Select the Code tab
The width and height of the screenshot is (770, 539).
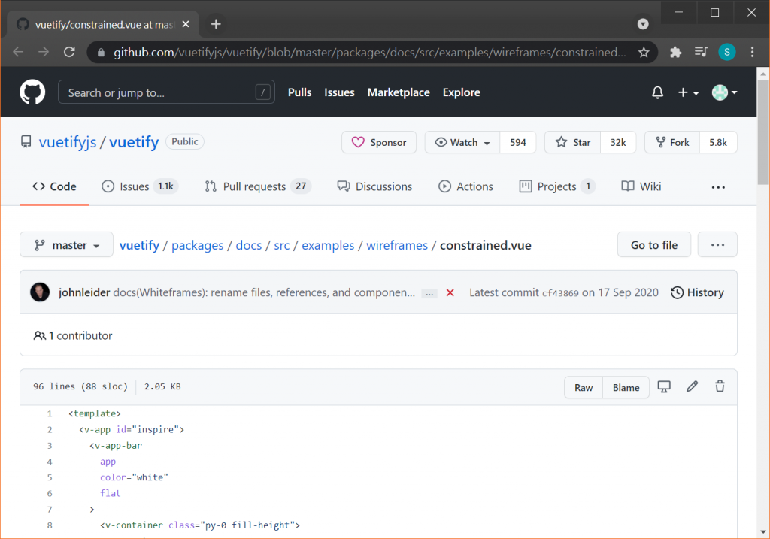[54, 186]
